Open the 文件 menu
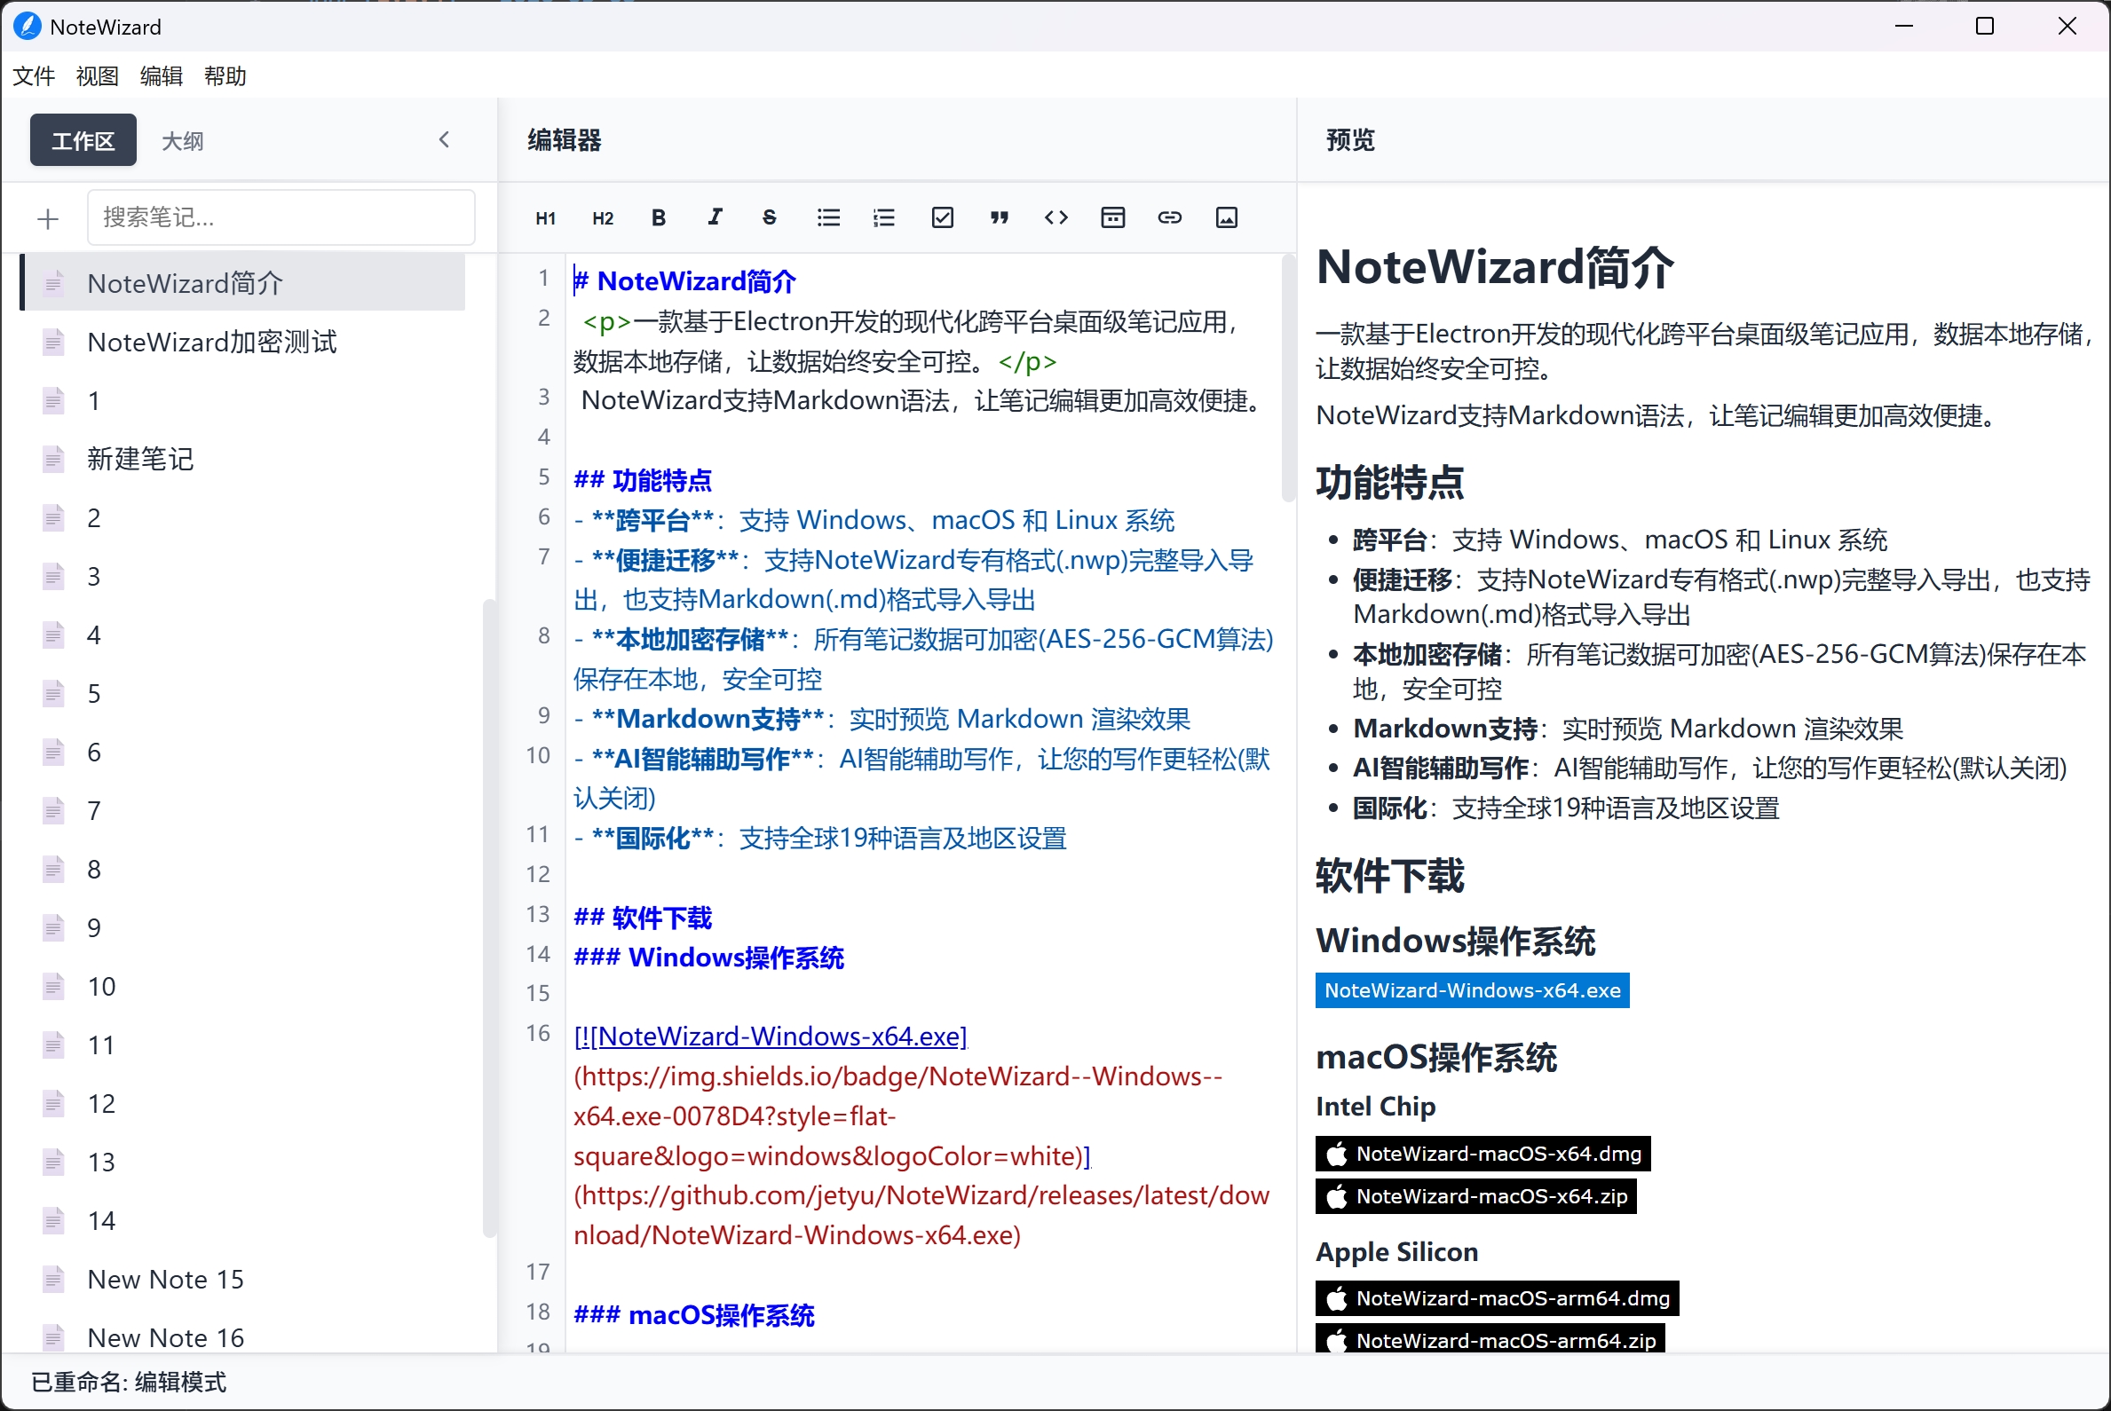2111x1411 pixels. click(x=35, y=75)
